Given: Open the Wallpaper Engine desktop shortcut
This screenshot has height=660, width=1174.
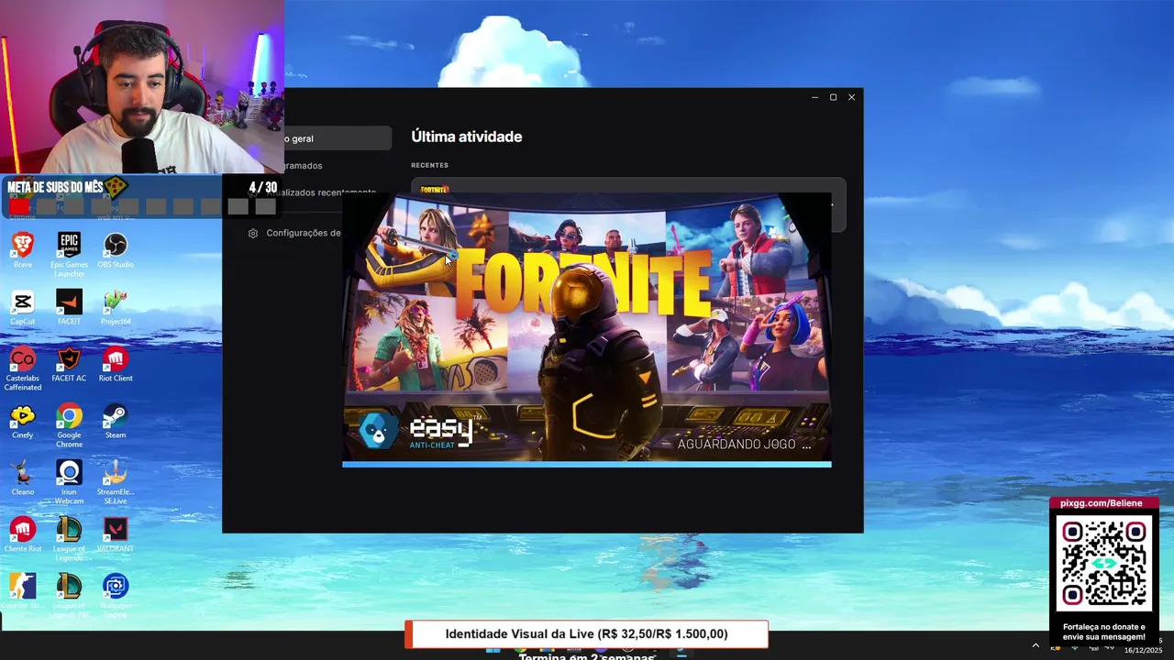Looking at the screenshot, I should 116,596.
